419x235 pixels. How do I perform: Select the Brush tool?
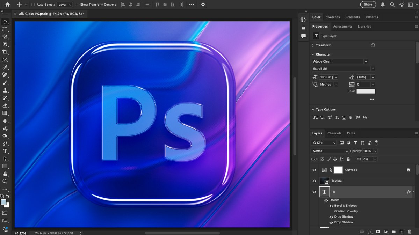coord(5,83)
